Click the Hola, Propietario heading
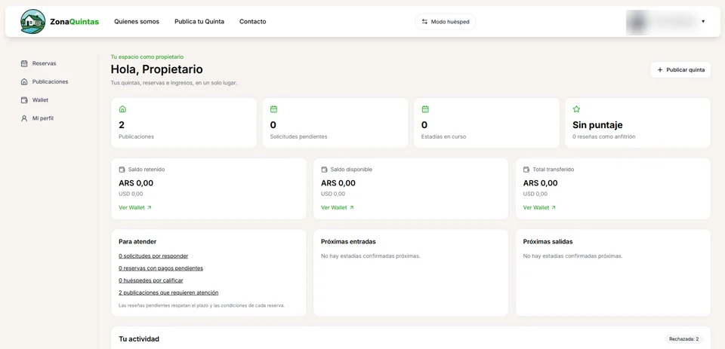725x349 pixels. pyautogui.click(x=157, y=69)
